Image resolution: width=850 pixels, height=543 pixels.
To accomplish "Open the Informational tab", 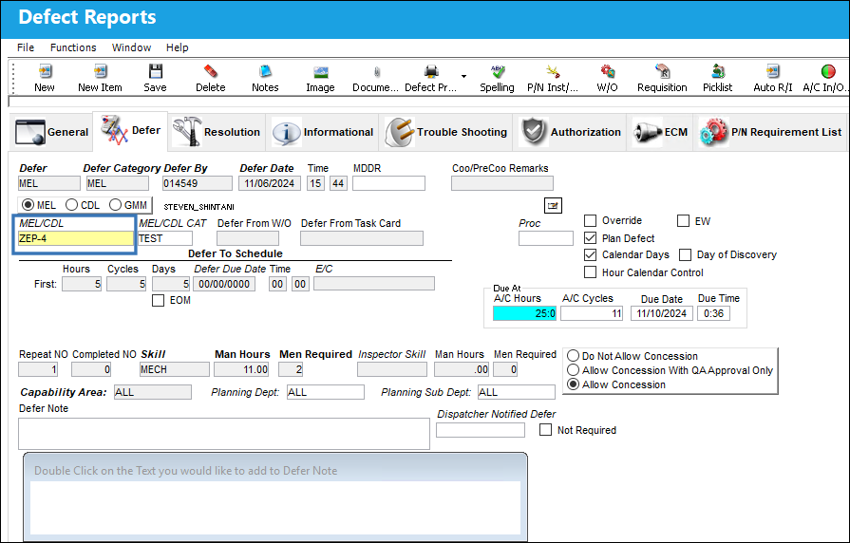I will click(323, 132).
